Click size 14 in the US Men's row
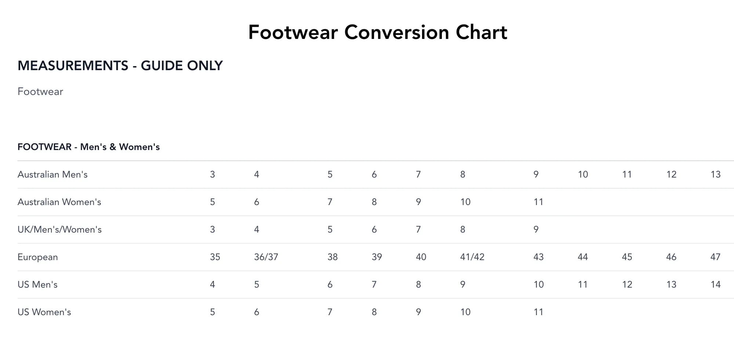This screenshot has height=343, width=734. click(715, 285)
